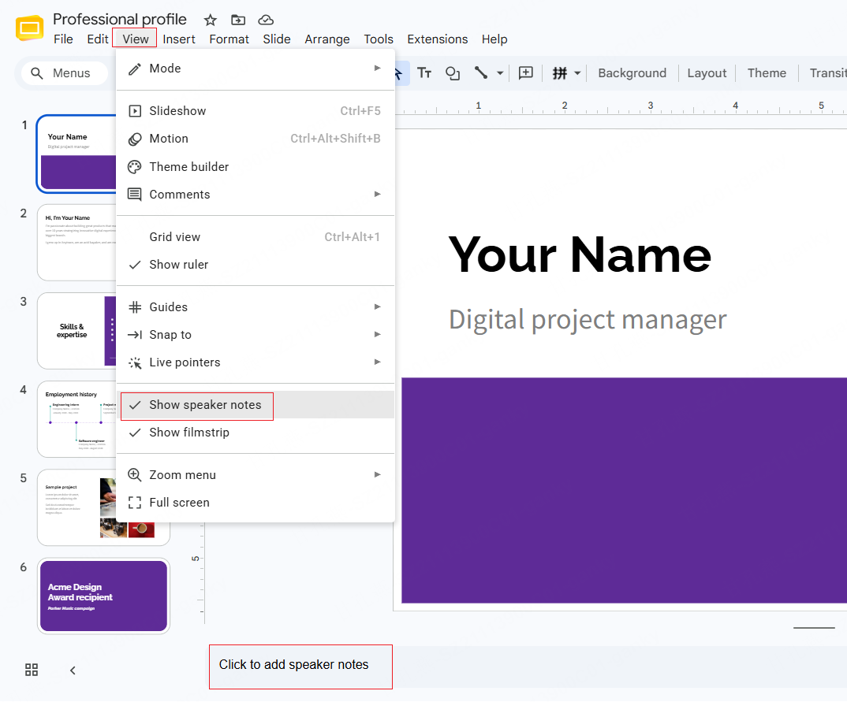Open Theme builder
The image size is (847, 702).
coord(255,167)
